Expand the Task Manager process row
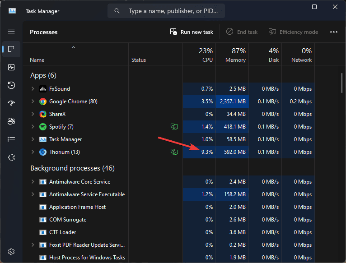Image resolution: width=346 pixels, height=263 pixels. point(33,139)
